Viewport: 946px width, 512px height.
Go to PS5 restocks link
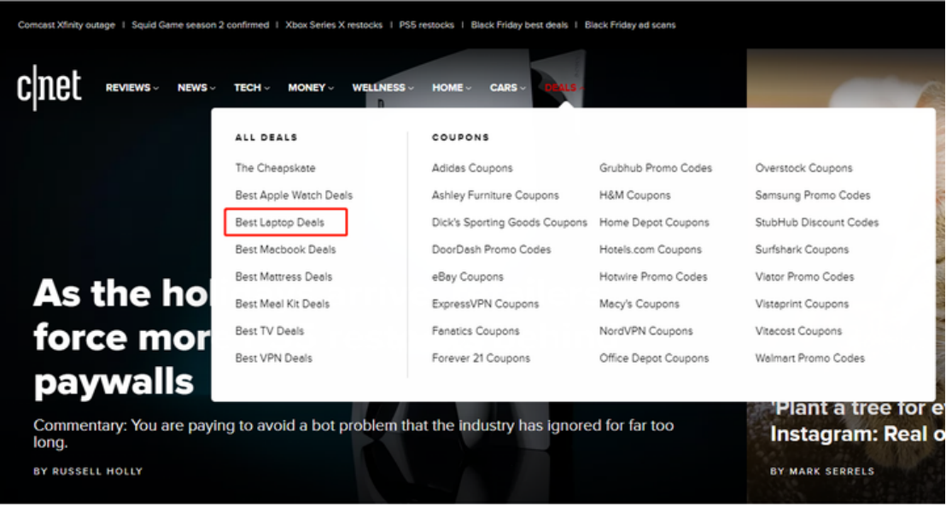[427, 25]
